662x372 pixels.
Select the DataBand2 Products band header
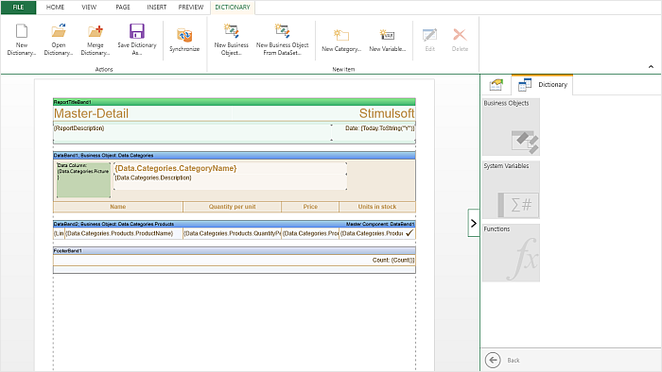click(x=235, y=224)
